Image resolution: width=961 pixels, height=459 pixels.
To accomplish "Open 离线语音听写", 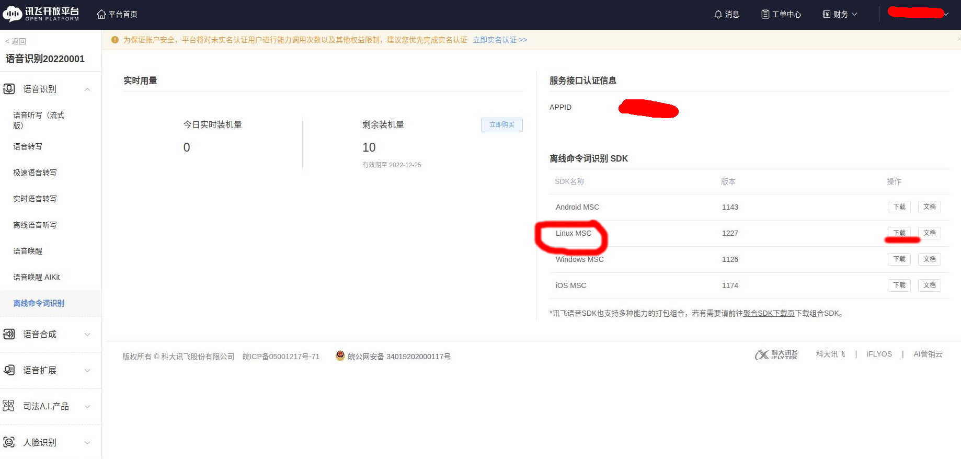I will 35,225.
